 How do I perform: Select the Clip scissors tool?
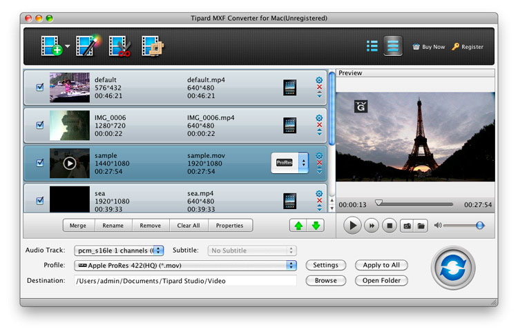point(119,46)
